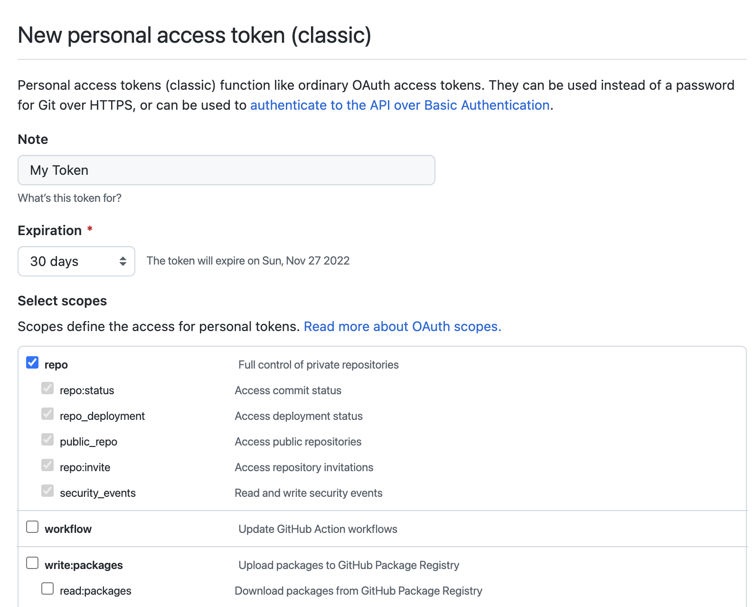
Task: Toggle the repo:status checkbox
Action: click(x=47, y=389)
